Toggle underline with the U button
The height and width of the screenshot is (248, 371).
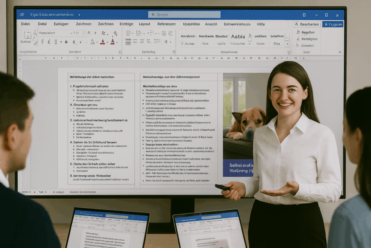tap(55, 42)
